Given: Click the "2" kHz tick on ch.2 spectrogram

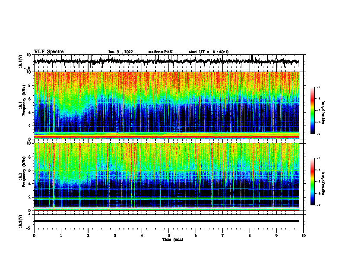Looking at the screenshot, I should tap(30, 197).
